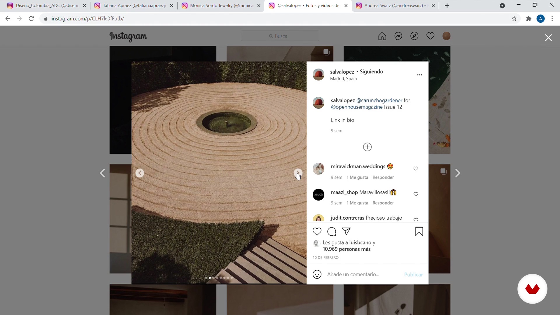
Task: Switch to Tatiana Apraez tab
Action: (x=134, y=6)
